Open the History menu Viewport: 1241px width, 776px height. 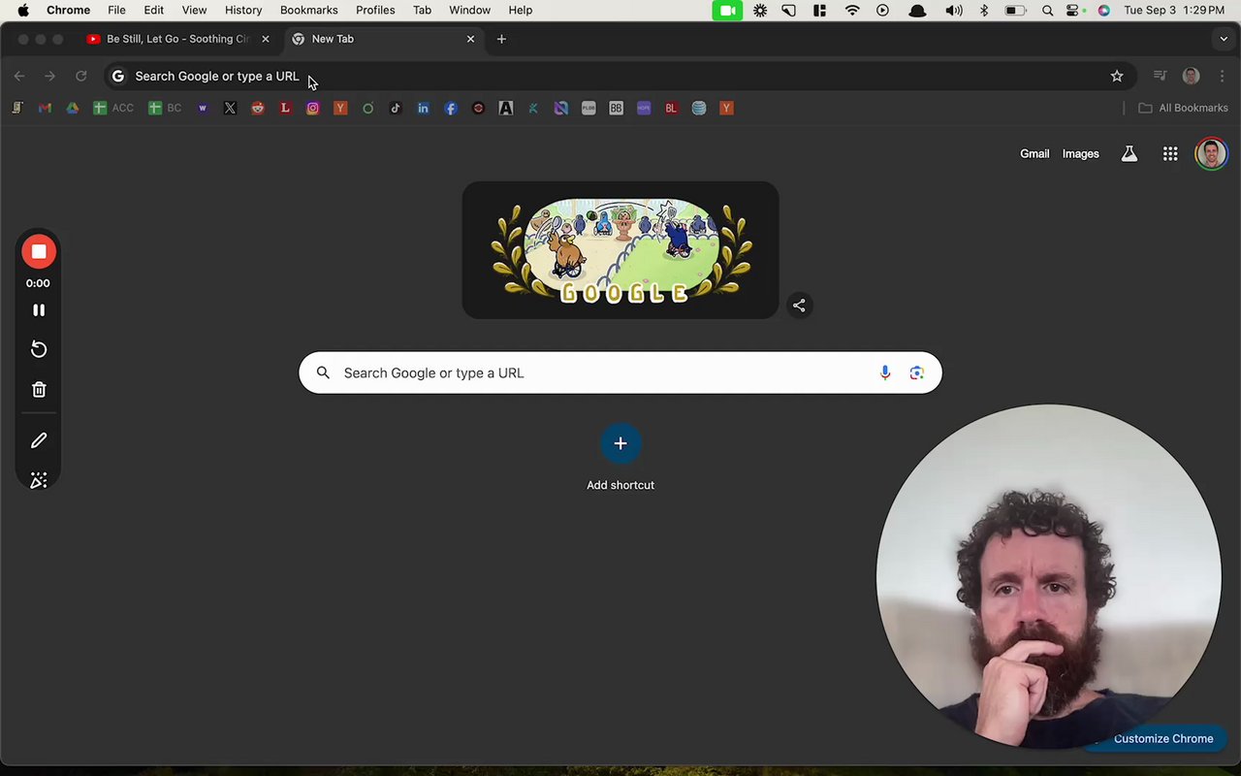pos(243,10)
